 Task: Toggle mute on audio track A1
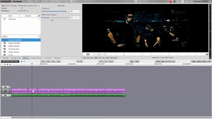click(x=2, y=96)
